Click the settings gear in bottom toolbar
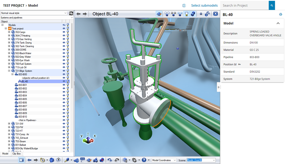 pos(135,160)
